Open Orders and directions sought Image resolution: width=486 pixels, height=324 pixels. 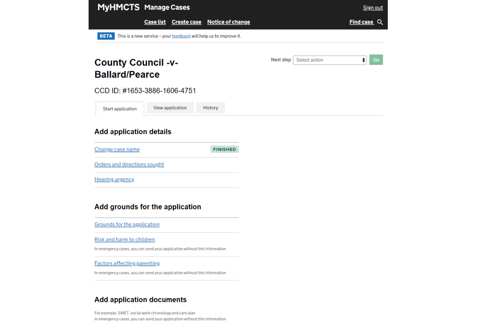[x=129, y=165]
